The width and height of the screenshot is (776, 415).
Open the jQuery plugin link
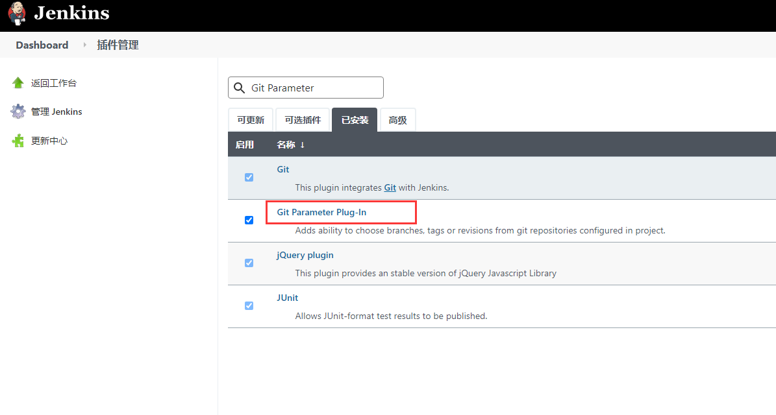tap(305, 255)
